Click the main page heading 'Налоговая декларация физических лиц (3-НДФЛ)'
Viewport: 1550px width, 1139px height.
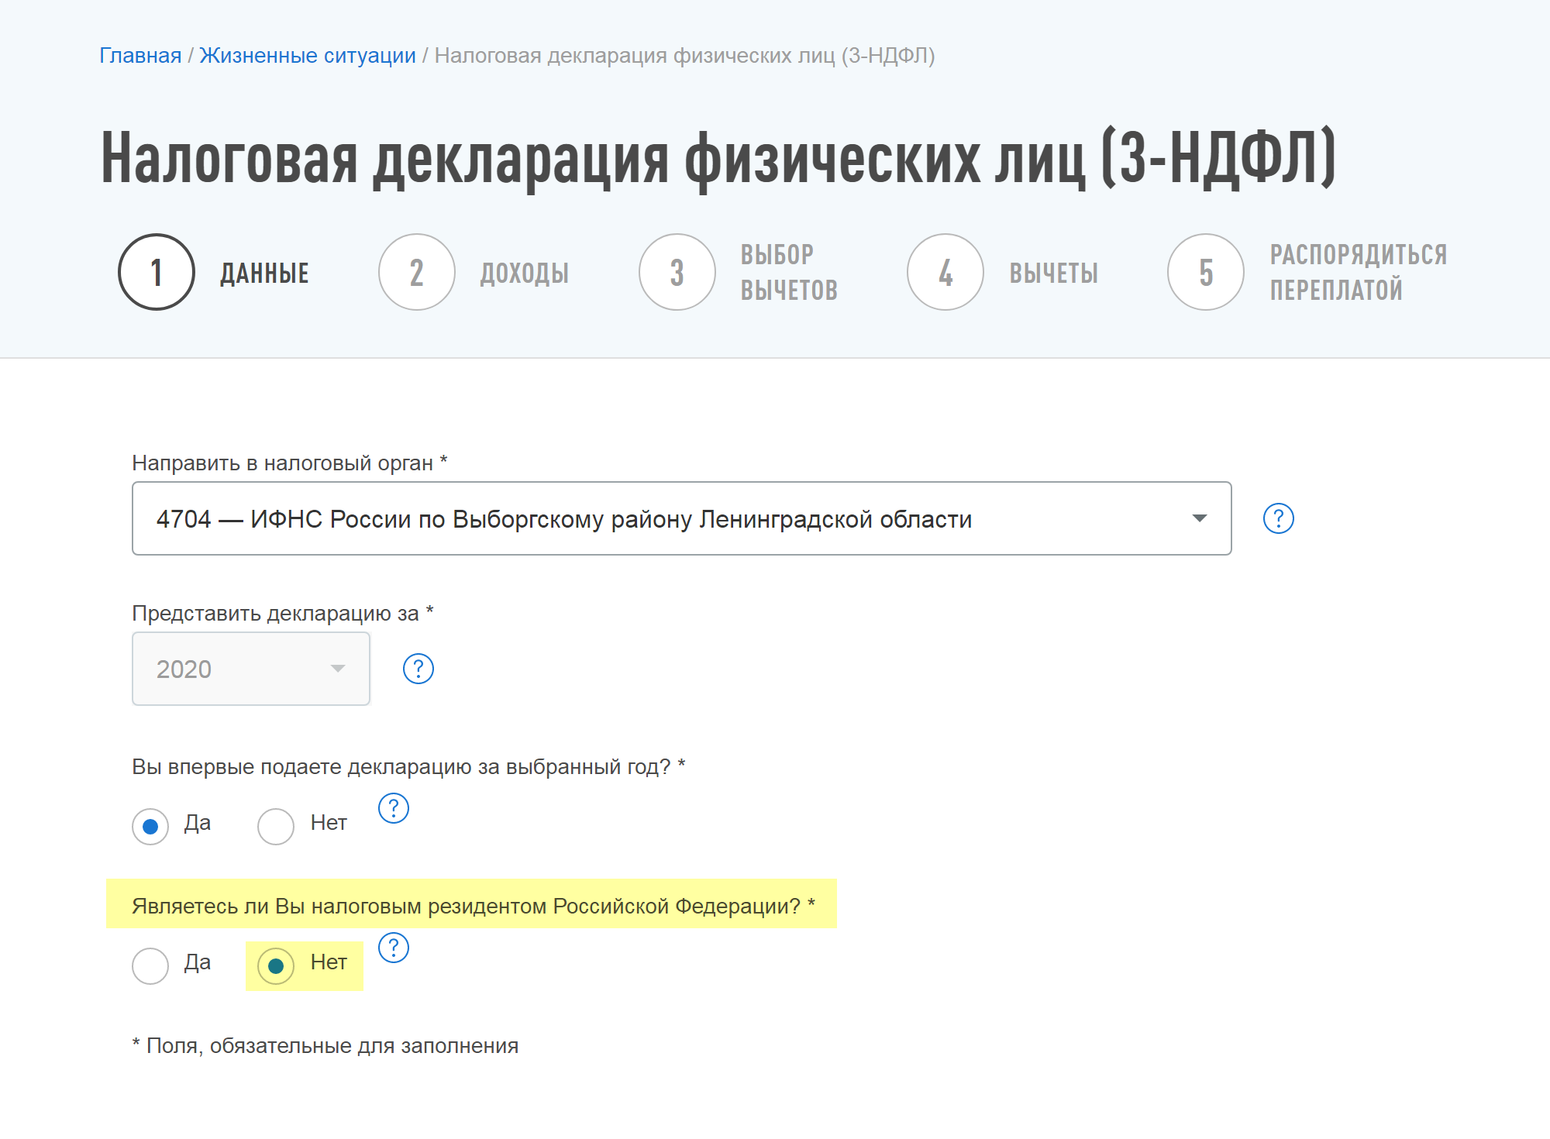coord(718,158)
